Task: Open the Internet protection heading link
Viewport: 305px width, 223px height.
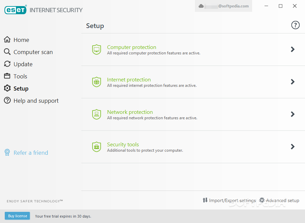Action: [129, 79]
